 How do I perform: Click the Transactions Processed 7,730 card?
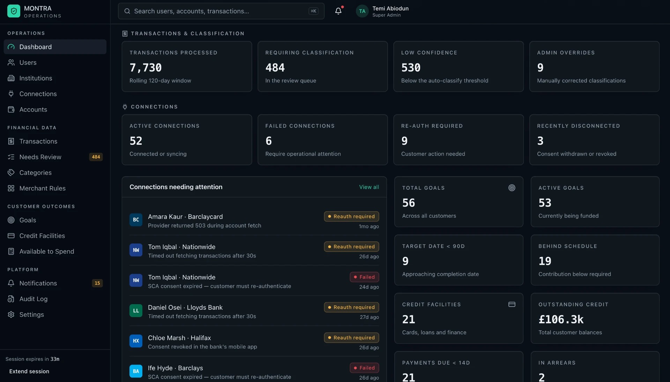(x=187, y=67)
